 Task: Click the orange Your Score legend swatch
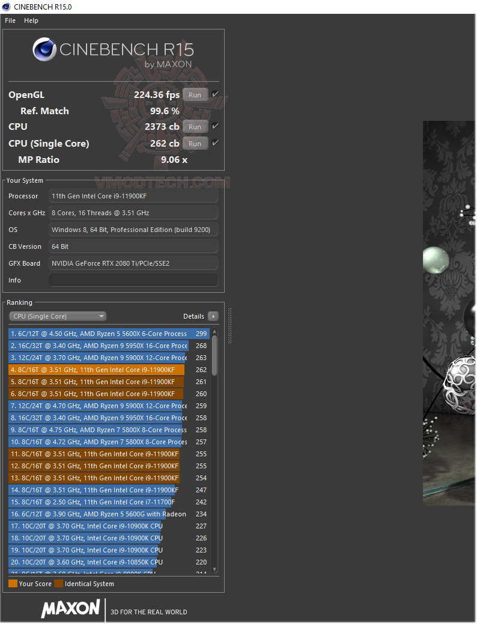(x=13, y=583)
